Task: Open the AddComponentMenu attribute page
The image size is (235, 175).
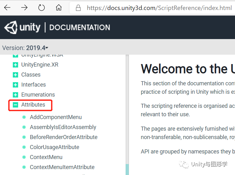Action: (x=56, y=117)
